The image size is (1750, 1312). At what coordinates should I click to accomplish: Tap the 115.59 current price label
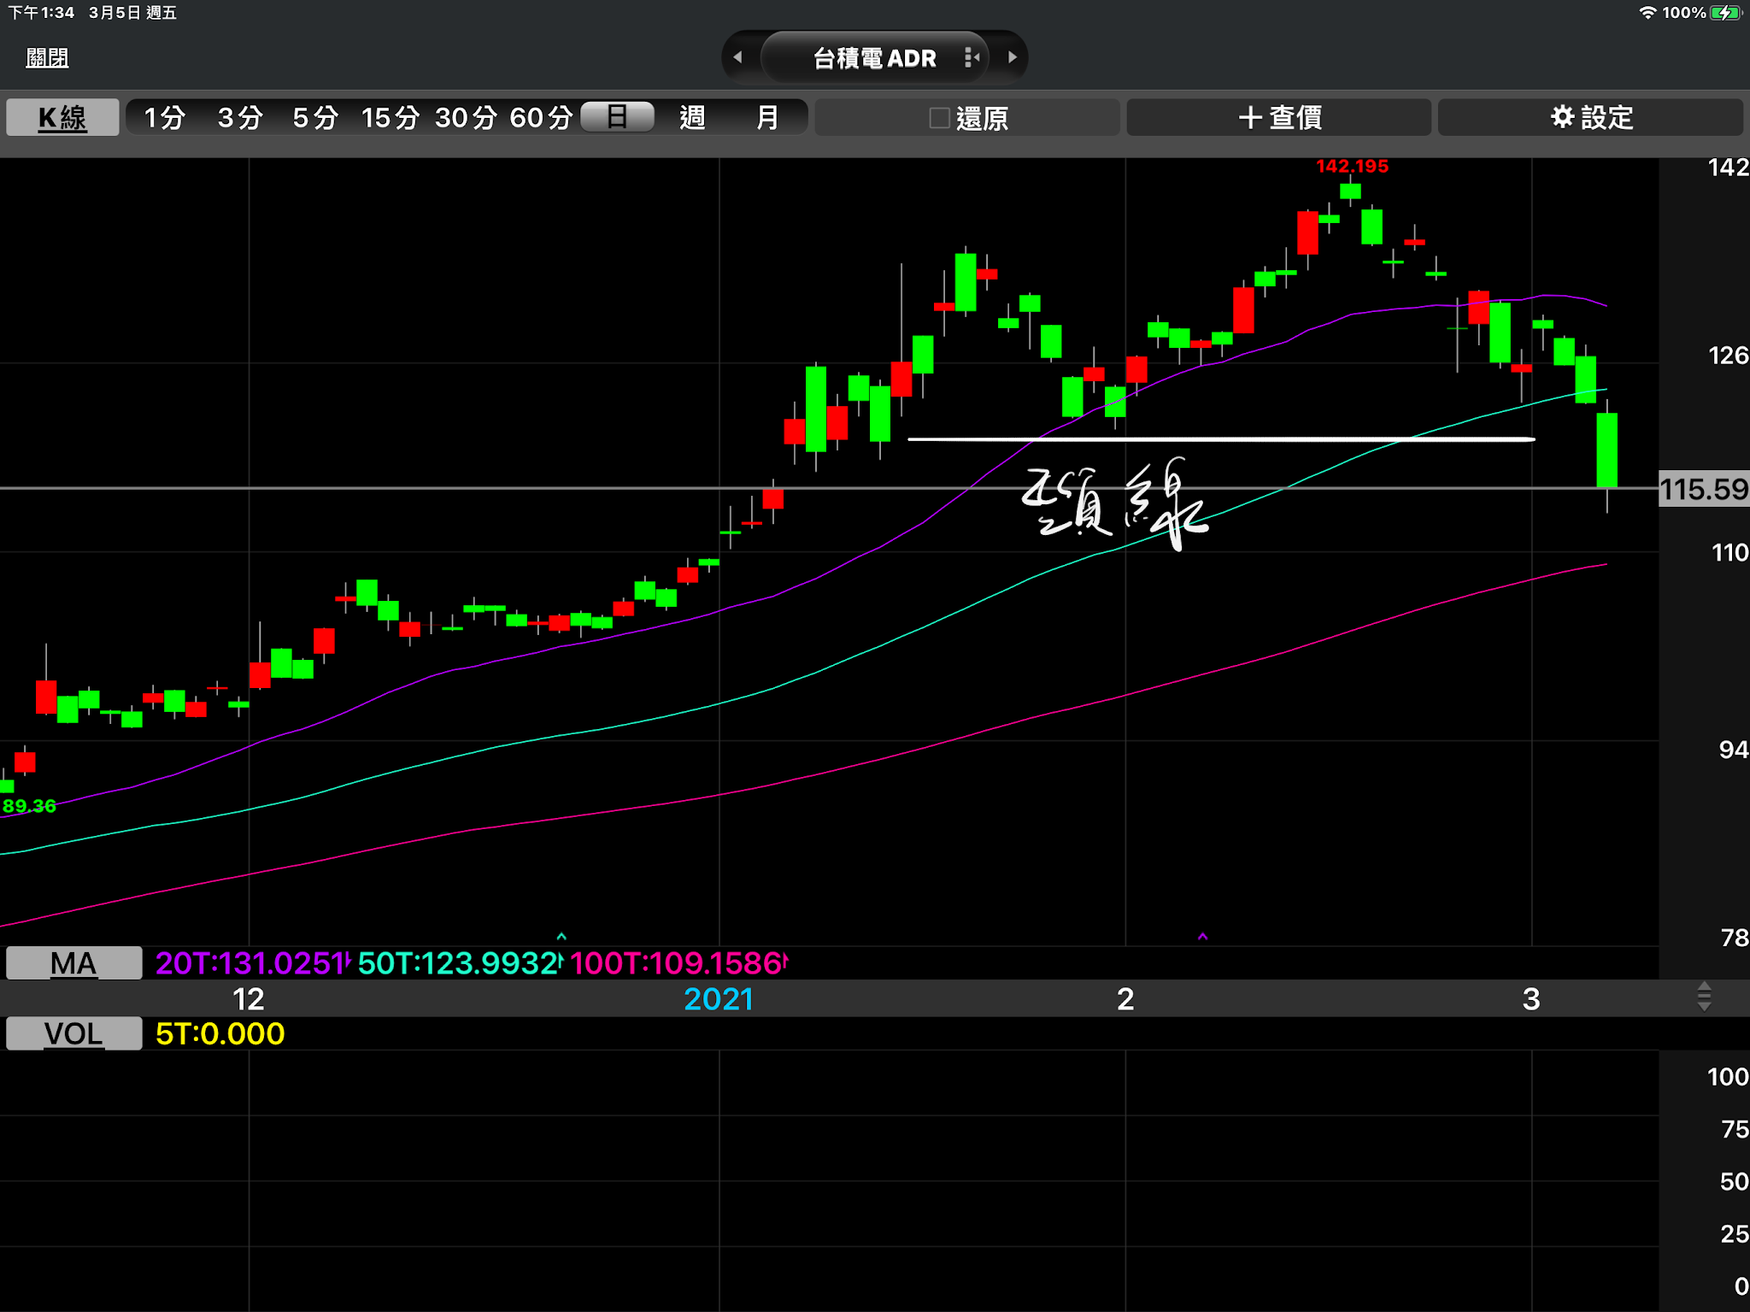(1704, 489)
